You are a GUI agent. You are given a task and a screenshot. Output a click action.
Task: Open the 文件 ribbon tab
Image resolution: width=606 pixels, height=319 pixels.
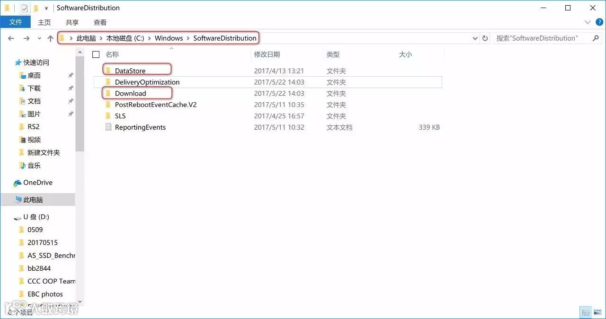(x=16, y=22)
